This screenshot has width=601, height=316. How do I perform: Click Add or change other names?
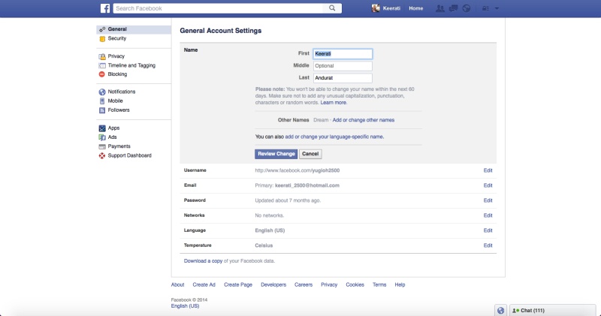(x=364, y=120)
